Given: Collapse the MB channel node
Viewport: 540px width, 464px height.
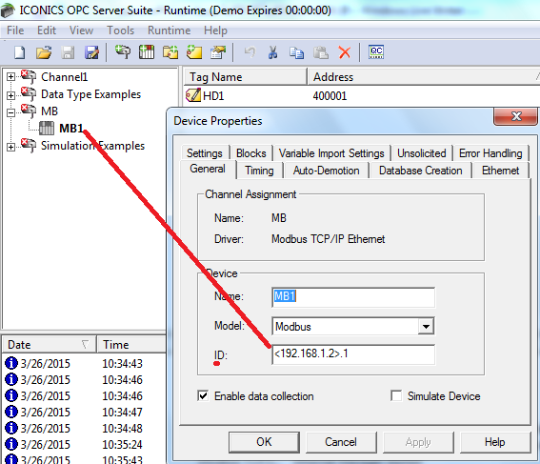Looking at the screenshot, I should click(x=11, y=112).
